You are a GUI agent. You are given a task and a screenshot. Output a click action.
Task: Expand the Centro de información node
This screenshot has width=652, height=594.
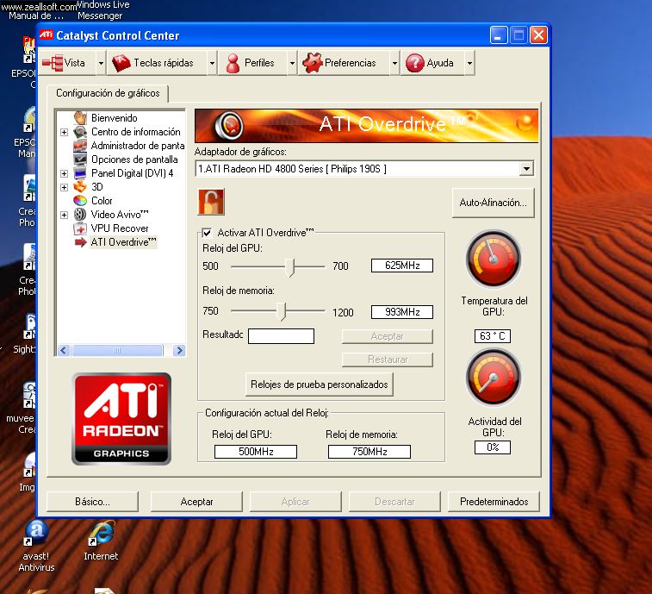click(x=65, y=132)
